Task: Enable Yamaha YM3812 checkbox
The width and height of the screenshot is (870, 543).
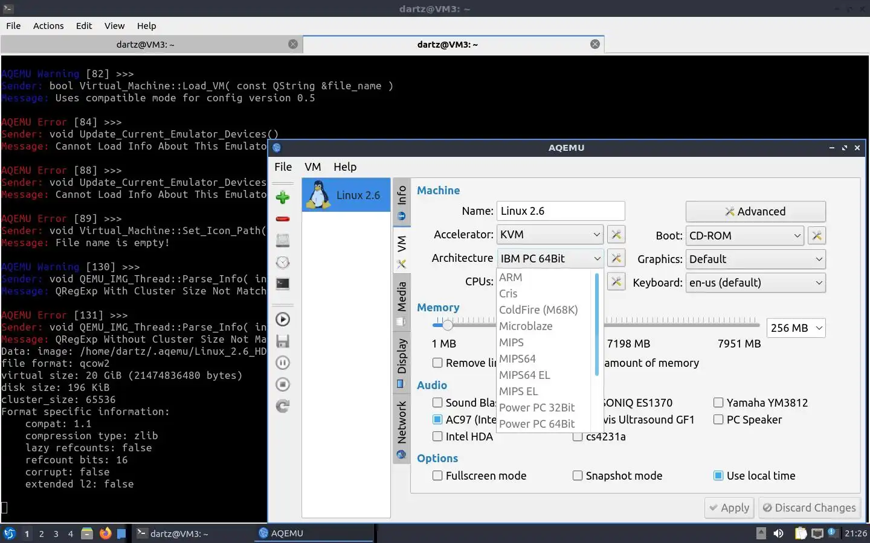Action: click(718, 402)
